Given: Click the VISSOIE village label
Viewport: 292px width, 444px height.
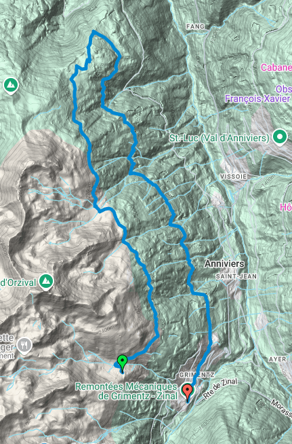Looking at the screenshot, I should pos(233,177).
